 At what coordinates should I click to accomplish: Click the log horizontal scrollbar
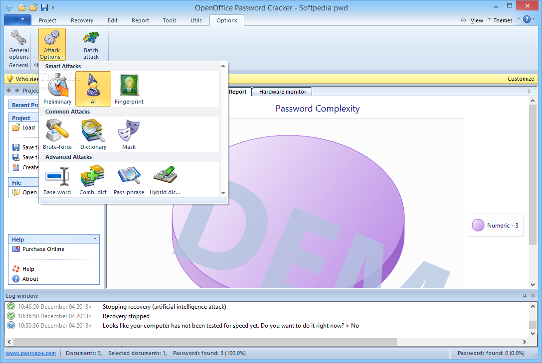205,342
